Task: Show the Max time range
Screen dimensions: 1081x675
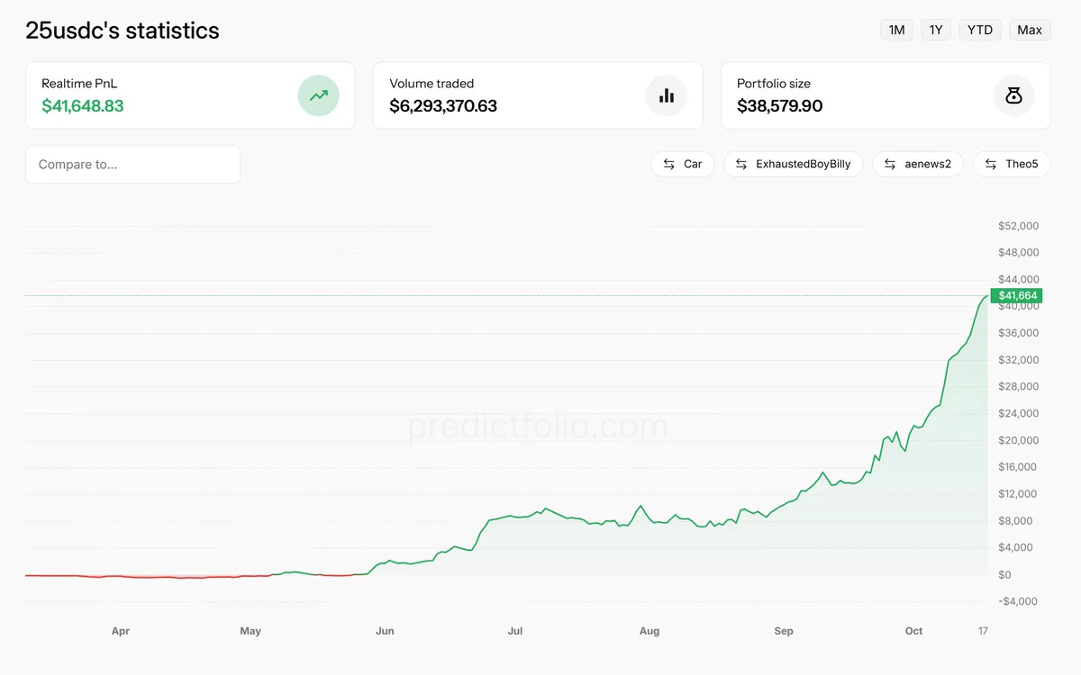Action: (x=1030, y=30)
